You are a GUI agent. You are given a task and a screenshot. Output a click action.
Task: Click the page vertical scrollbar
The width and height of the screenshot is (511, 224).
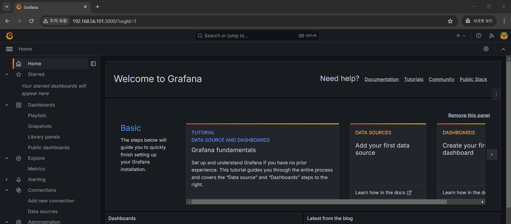click(509, 135)
